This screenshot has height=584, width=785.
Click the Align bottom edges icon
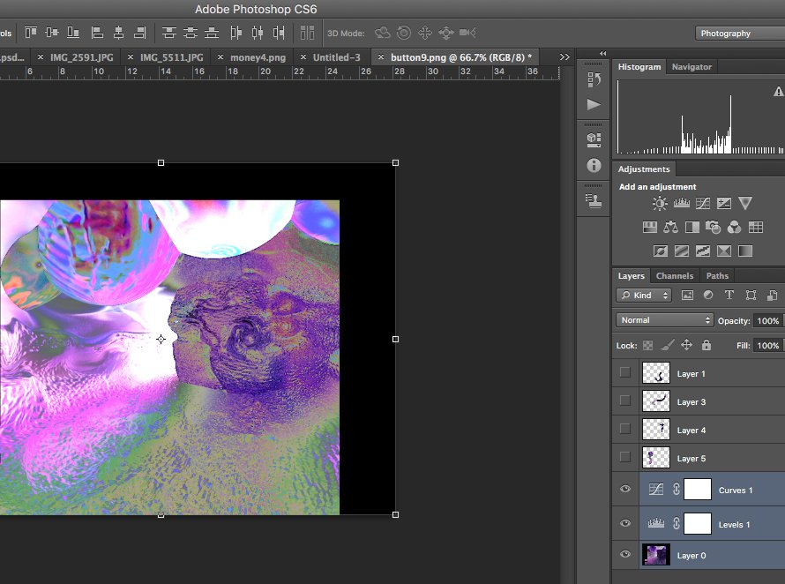[x=73, y=33]
